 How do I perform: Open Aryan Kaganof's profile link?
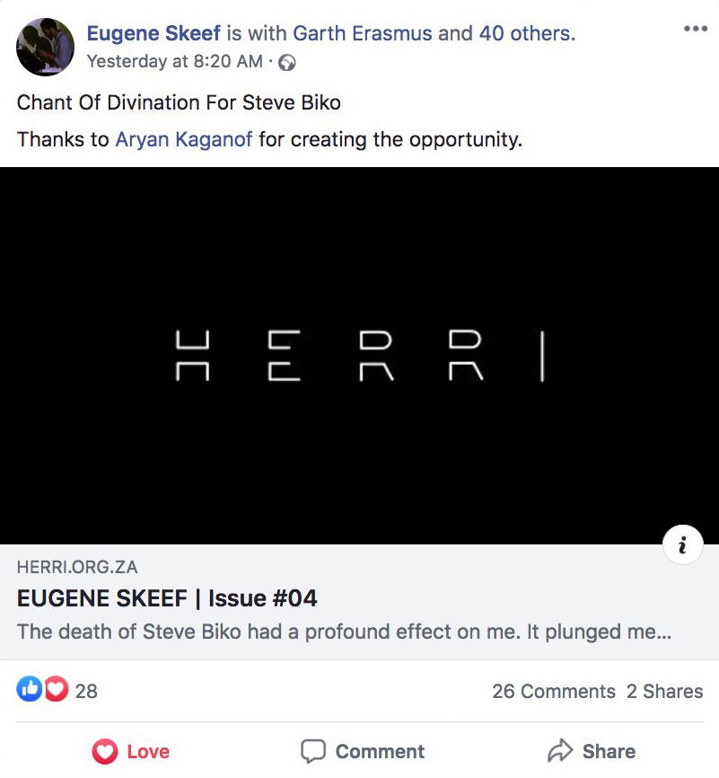(184, 139)
